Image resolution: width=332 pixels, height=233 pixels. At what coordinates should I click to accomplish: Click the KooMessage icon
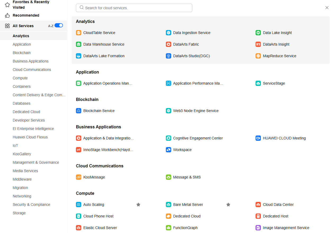[79, 177]
